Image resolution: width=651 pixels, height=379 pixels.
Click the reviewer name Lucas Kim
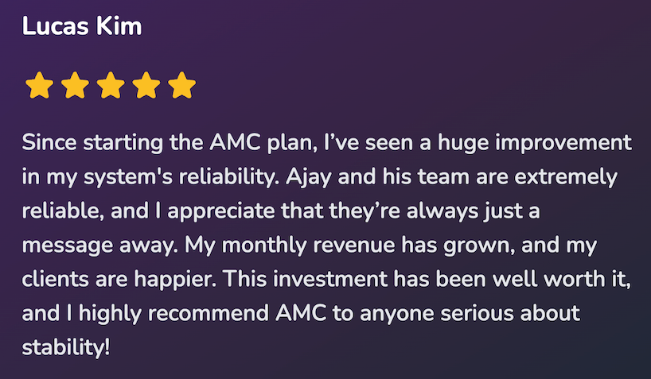tap(82, 26)
